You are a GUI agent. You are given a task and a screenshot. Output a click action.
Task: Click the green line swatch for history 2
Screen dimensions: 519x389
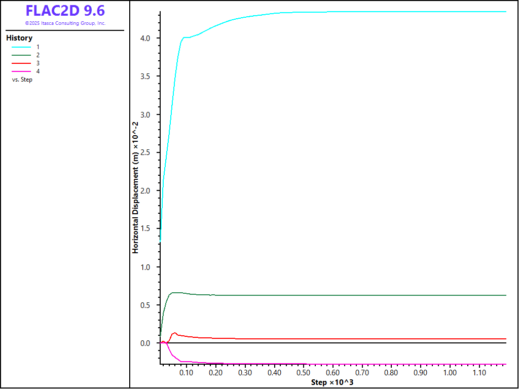coord(22,55)
